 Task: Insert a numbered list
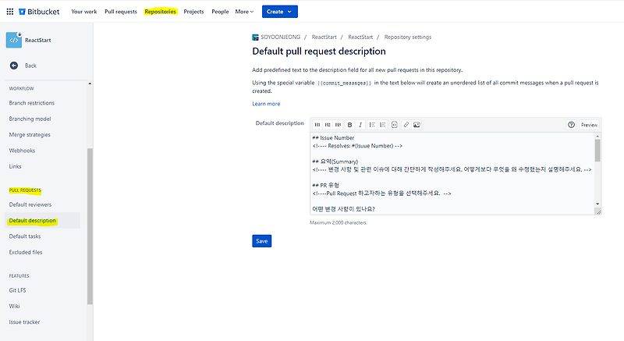(x=382, y=125)
